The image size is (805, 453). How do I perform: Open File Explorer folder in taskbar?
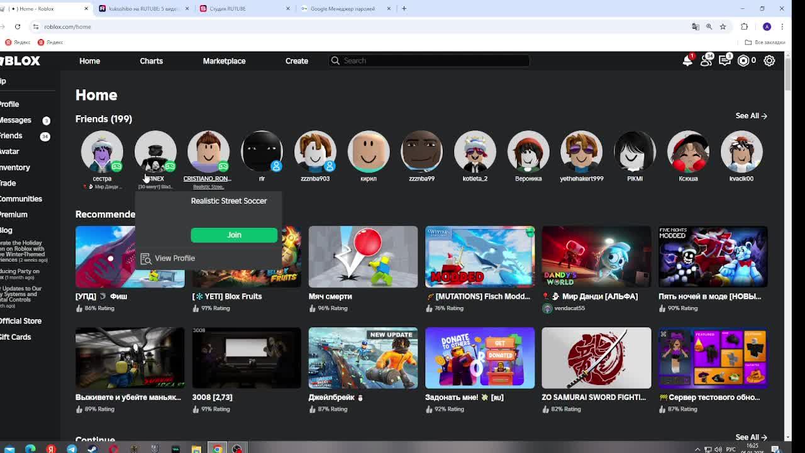pos(196,449)
